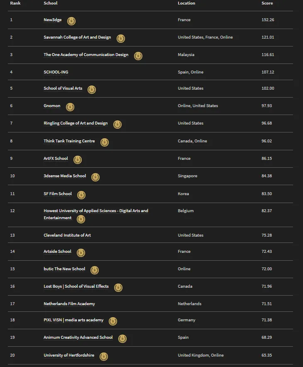Click the gold medal icon next to Gnomon
This screenshot has width=303, height=367.
pyautogui.click(x=70, y=107)
